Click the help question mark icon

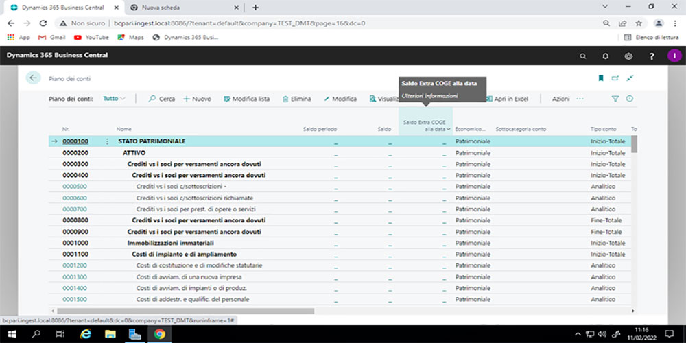coord(651,56)
